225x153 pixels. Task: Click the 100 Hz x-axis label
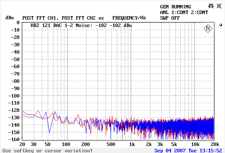tap(66, 144)
